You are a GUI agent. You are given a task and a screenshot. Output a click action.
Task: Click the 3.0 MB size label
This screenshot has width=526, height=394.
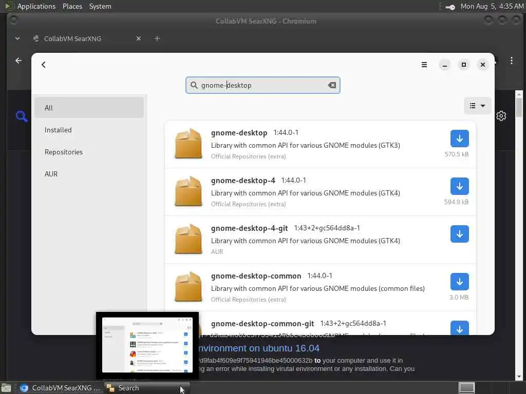click(459, 298)
